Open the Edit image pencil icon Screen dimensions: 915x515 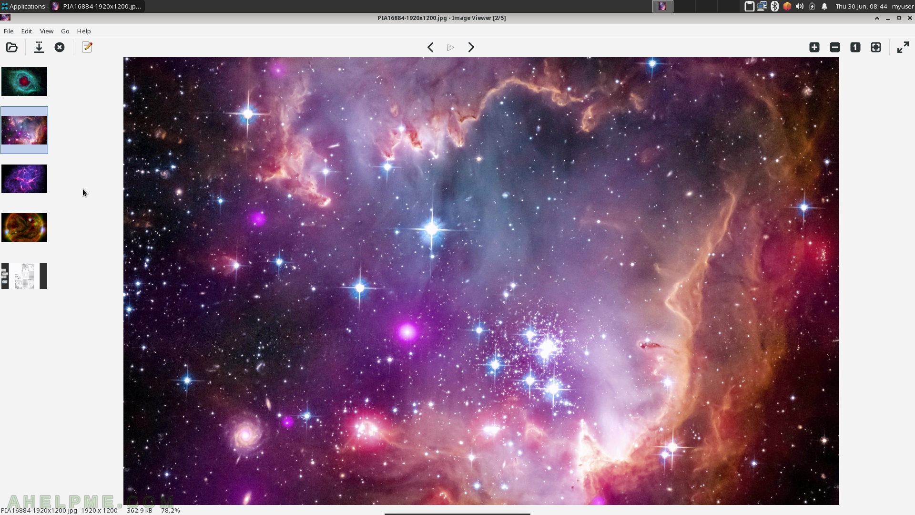(87, 47)
